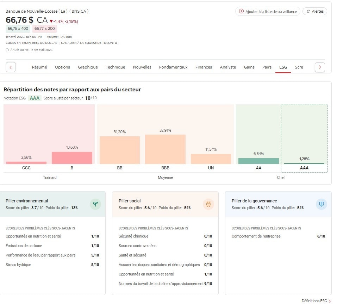Image resolution: width=337 pixels, height=305 pixels.
Task: Click the Santé et sécurité row
Action: (165, 255)
